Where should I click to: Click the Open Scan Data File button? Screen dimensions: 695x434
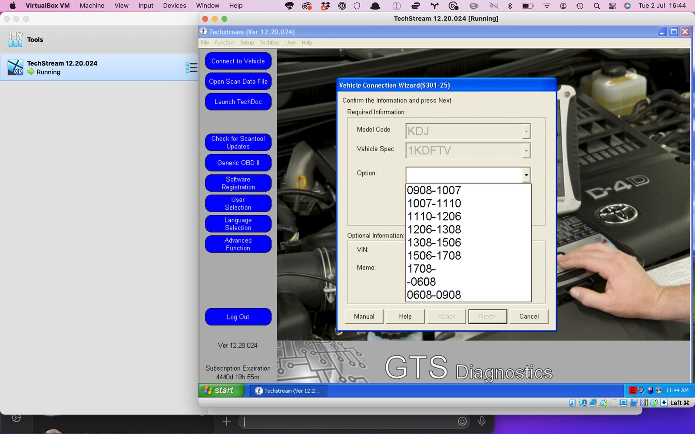pyautogui.click(x=238, y=82)
